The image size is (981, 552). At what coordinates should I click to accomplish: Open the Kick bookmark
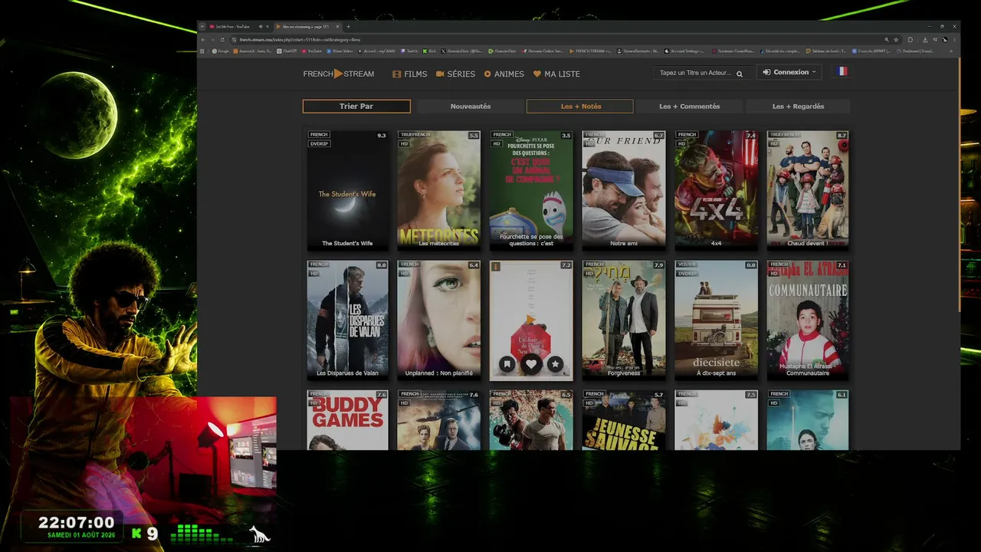point(429,51)
